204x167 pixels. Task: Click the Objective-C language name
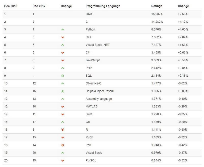[93, 83]
